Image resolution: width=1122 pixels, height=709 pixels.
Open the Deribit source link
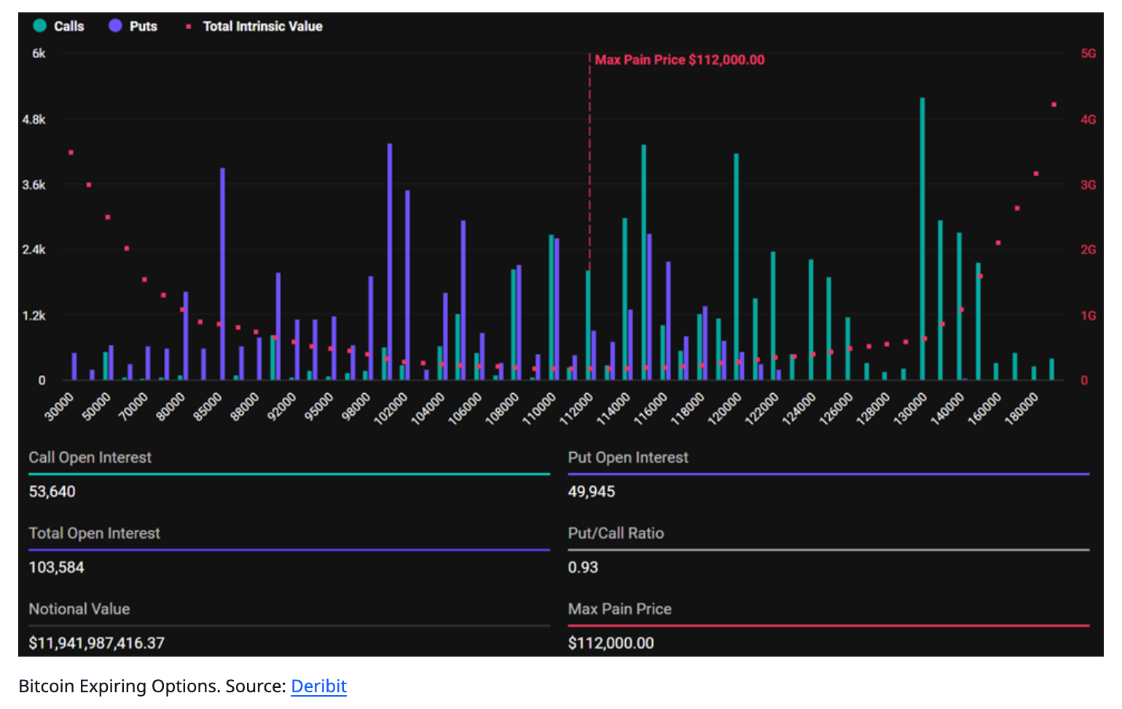(318, 686)
